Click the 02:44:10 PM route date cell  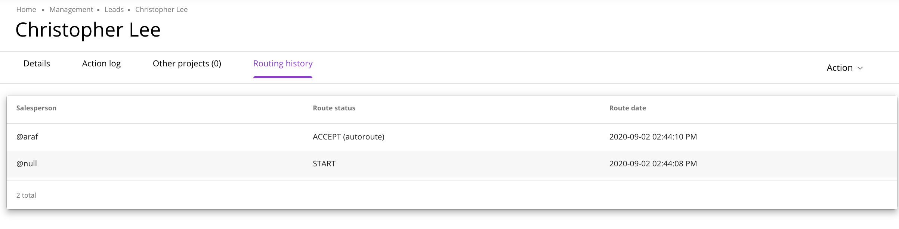click(x=653, y=137)
